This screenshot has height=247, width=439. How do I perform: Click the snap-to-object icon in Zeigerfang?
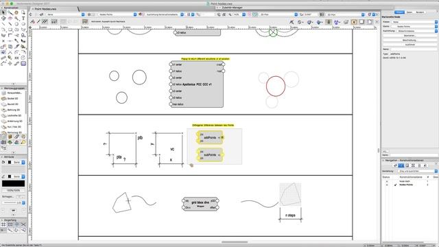10,224
